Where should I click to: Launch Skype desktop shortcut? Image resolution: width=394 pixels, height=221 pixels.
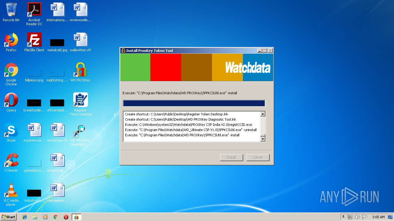[11, 133]
